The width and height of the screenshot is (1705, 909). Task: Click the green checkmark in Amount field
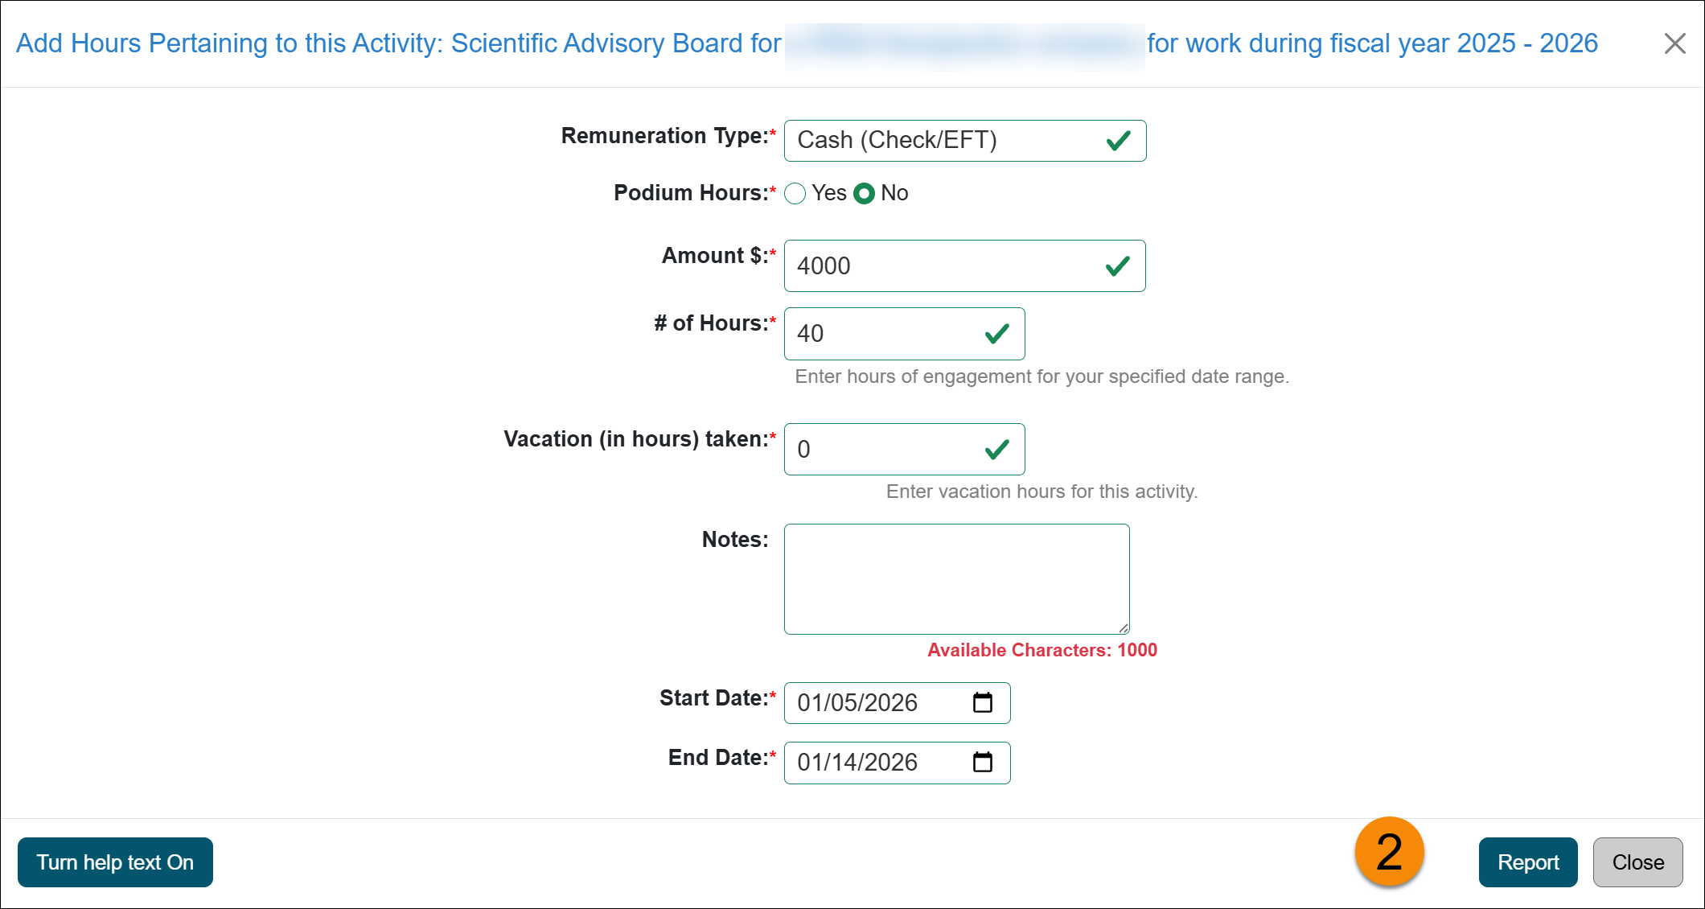(1117, 265)
